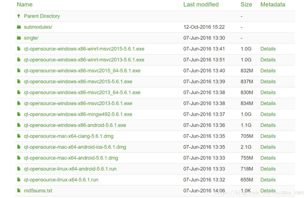The width and height of the screenshot is (307, 198).
Task: Open Details for mac-x64-clang dmg
Action: pos(268,136)
